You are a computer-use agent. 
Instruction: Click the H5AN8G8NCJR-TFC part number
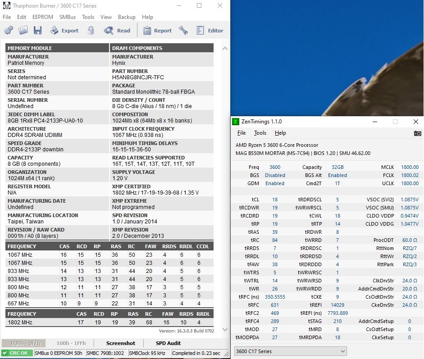pyautogui.click(x=138, y=77)
